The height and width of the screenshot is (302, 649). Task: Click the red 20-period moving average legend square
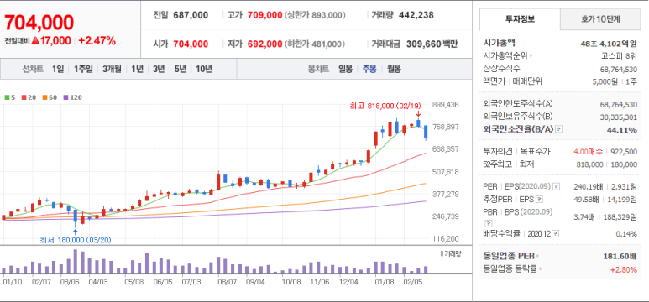(24, 97)
